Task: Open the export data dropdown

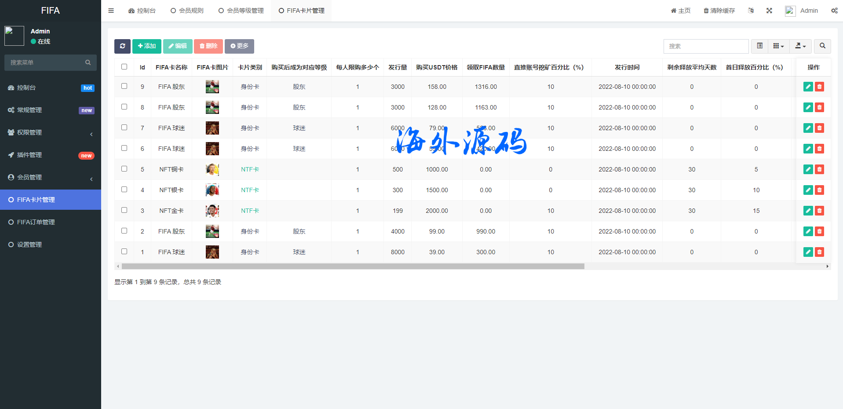Action: 800,46
